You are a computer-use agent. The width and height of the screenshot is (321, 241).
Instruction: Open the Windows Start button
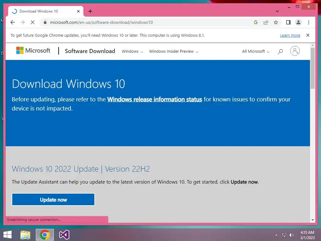8,235
